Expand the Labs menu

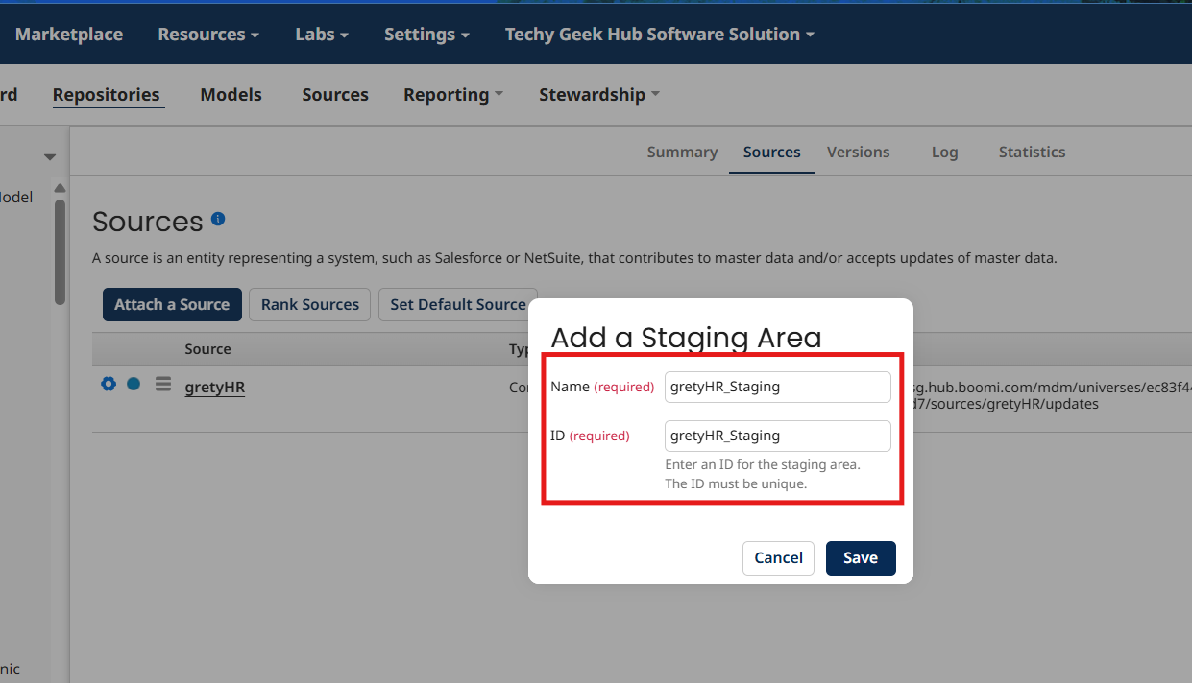(x=322, y=35)
